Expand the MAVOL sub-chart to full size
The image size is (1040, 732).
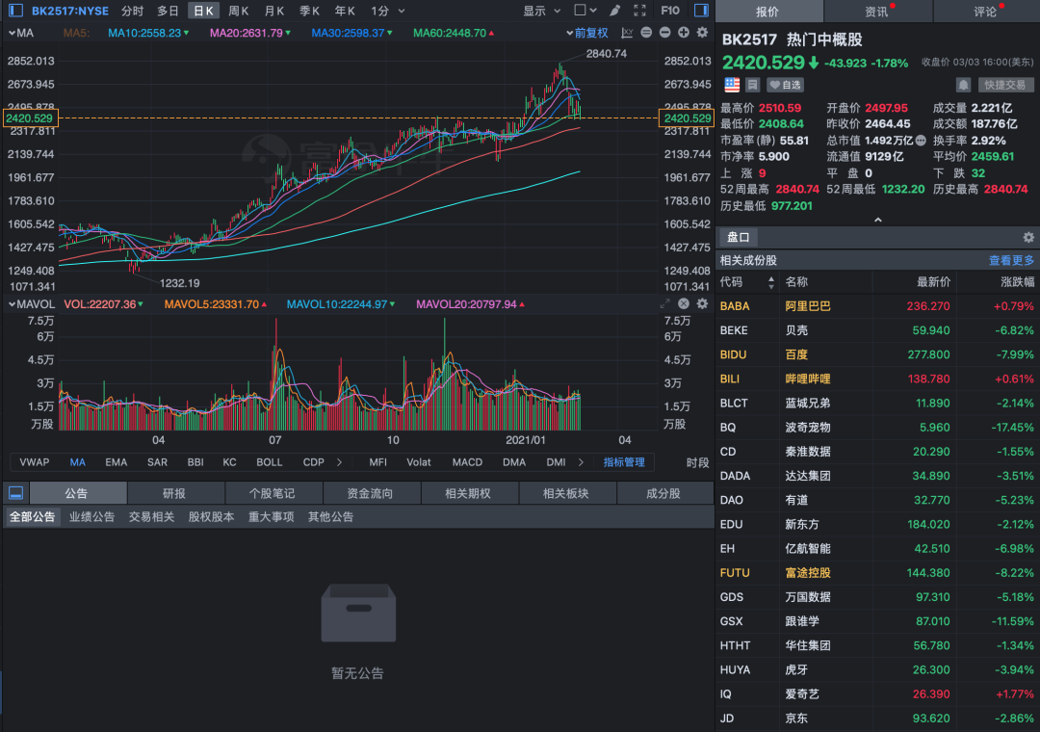664,304
